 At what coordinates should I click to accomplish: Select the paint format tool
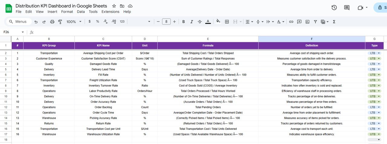tap(60, 22)
